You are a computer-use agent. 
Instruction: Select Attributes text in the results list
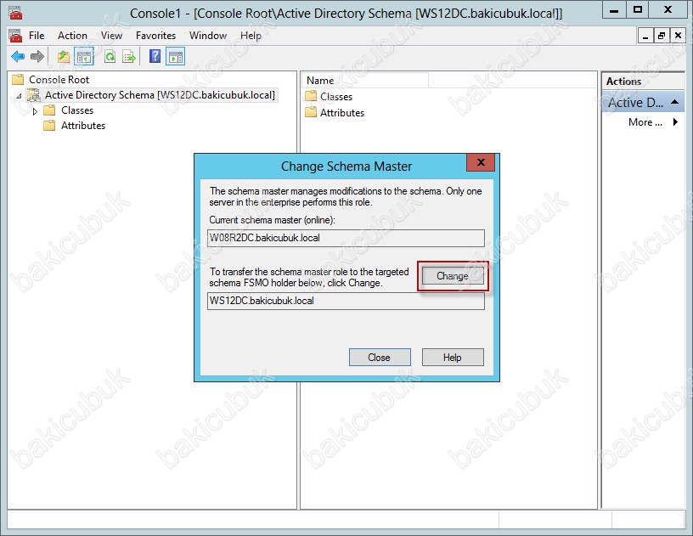pos(342,113)
